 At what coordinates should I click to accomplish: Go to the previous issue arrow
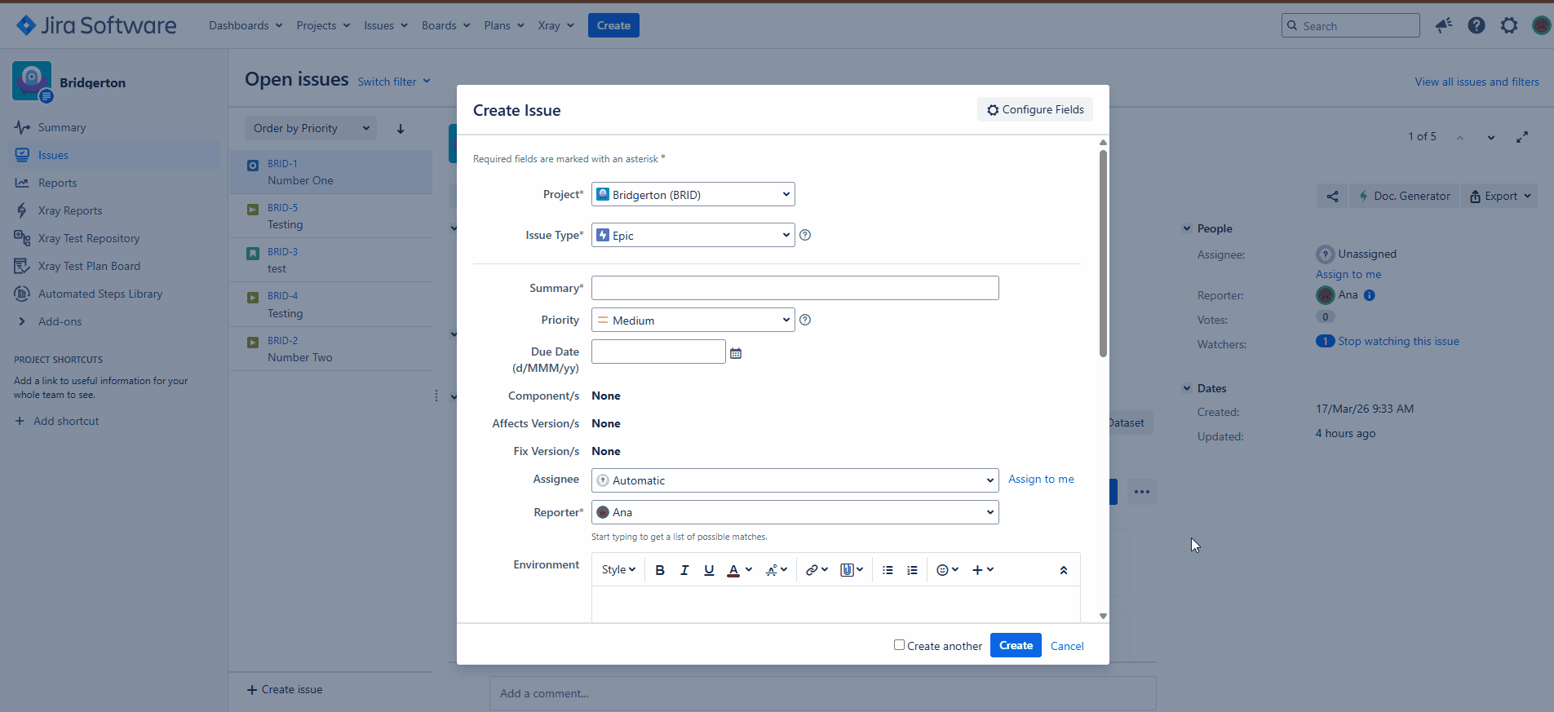pyautogui.click(x=1460, y=137)
